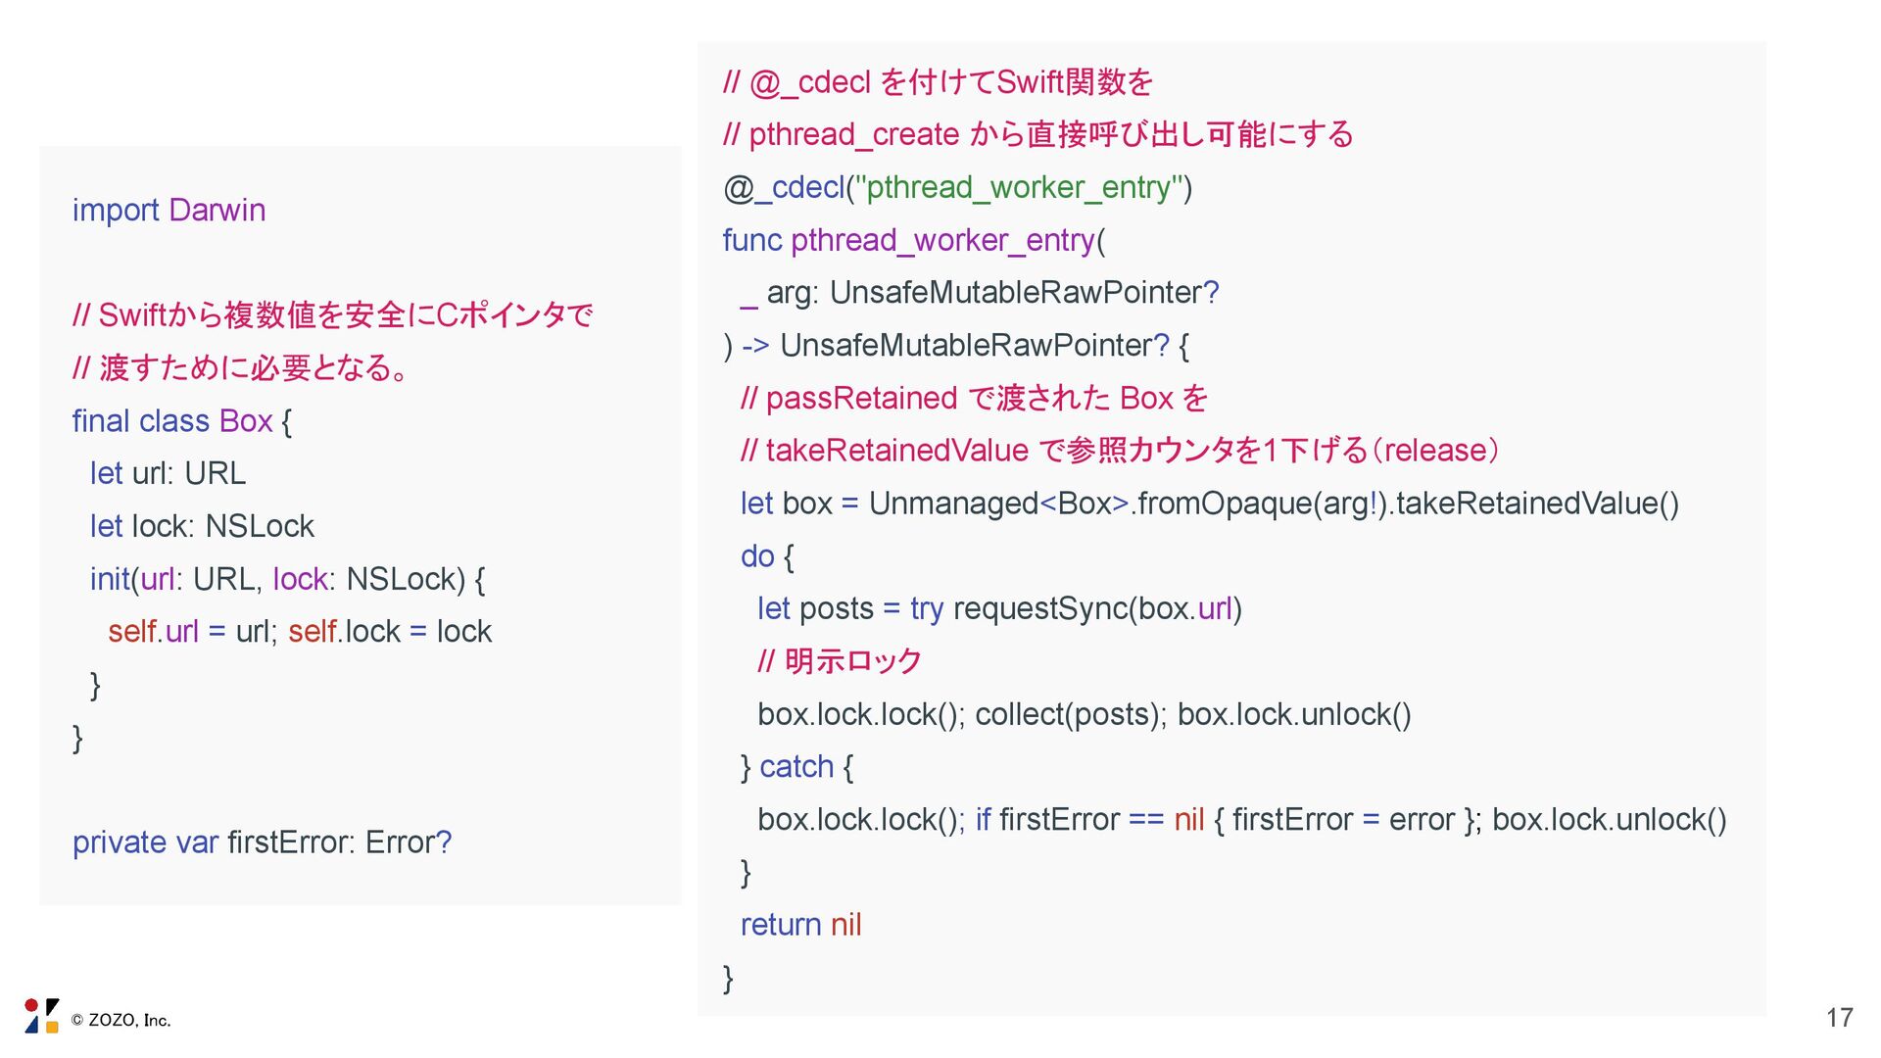Click the "func pthread_worker_entry(" line
Viewport: 1881px width, 1058px height.
(913, 240)
